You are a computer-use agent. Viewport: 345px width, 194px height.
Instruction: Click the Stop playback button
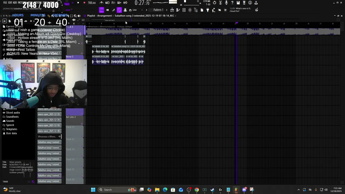(78, 3)
